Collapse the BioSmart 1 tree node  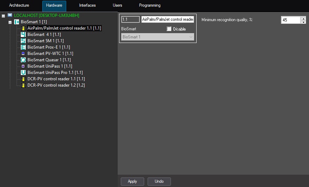coord(10,22)
